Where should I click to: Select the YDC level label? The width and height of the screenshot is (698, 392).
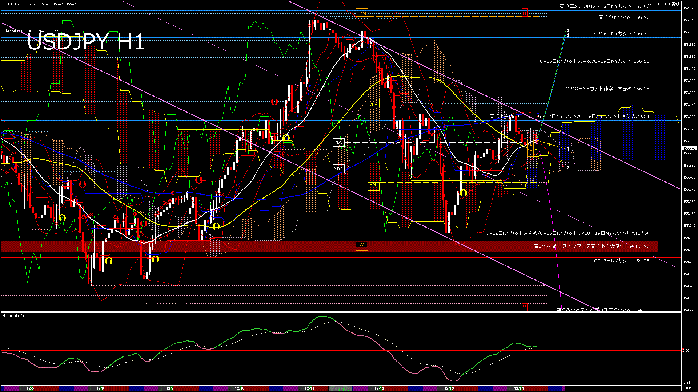point(338,142)
